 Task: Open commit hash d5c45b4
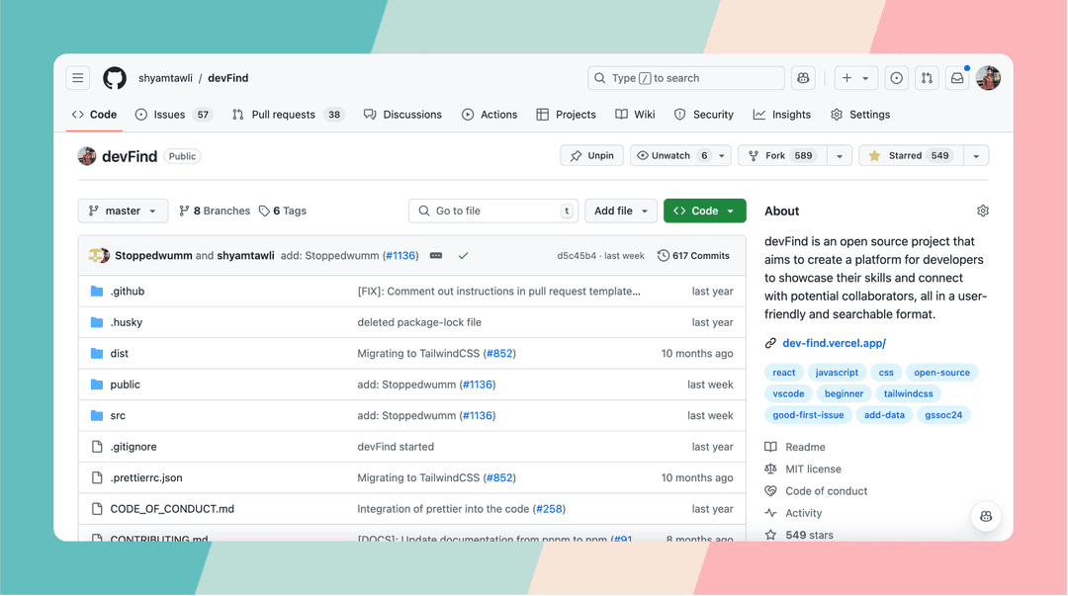tap(577, 256)
